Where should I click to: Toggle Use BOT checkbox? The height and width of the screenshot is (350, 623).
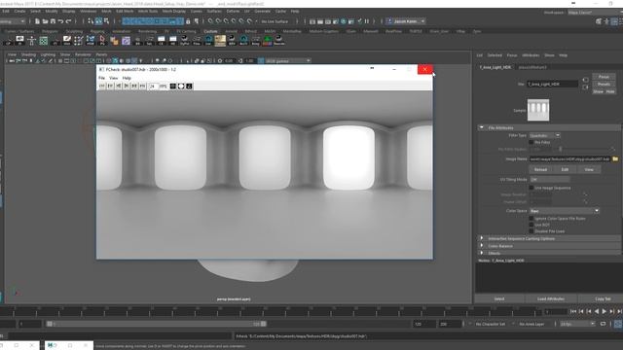click(531, 225)
